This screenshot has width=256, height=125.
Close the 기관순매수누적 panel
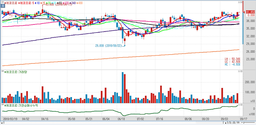pyautogui.click(x=241, y=105)
